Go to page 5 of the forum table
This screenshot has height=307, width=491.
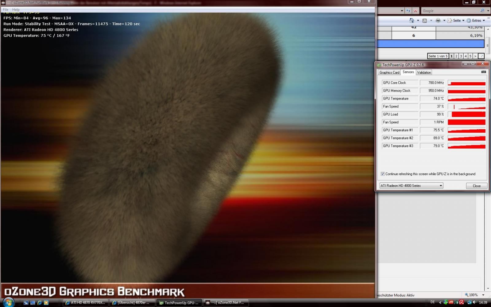[x=470, y=56]
